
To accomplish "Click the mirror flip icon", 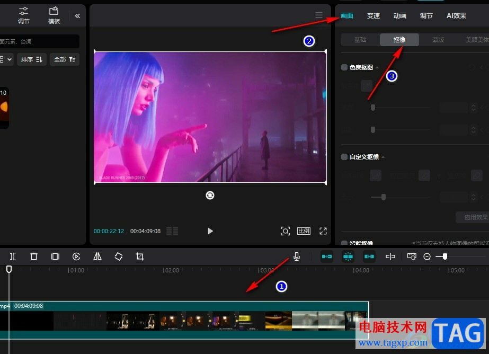I will pyautogui.click(x=97, y=256).
